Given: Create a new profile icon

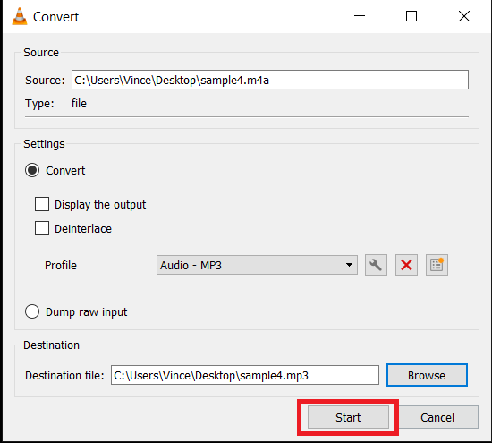Looking at the screenshot, I should click(x=437, y=265).
